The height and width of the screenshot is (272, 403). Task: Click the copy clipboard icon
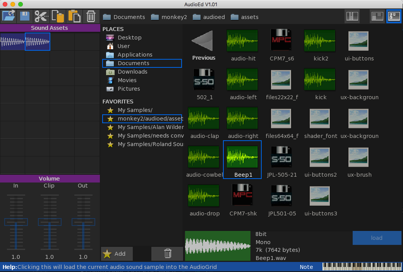(x=58, y=16)
